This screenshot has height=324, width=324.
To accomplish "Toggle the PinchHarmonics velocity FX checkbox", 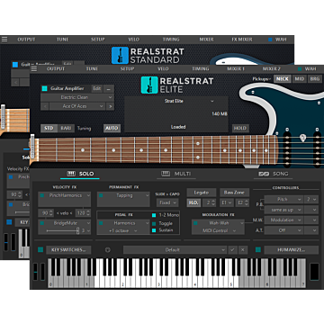I will [x=42, y=195].
